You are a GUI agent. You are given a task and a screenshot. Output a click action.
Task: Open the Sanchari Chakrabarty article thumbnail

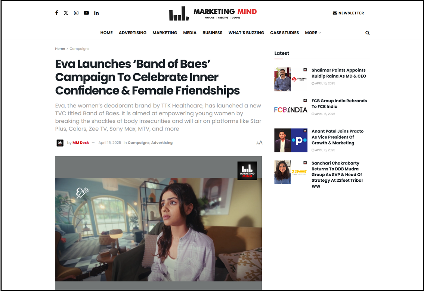(291, 172)
